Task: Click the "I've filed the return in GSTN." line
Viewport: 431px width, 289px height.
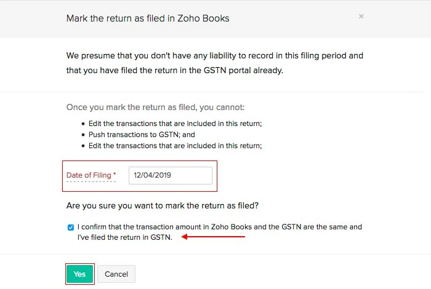Action: coord(125,237)
